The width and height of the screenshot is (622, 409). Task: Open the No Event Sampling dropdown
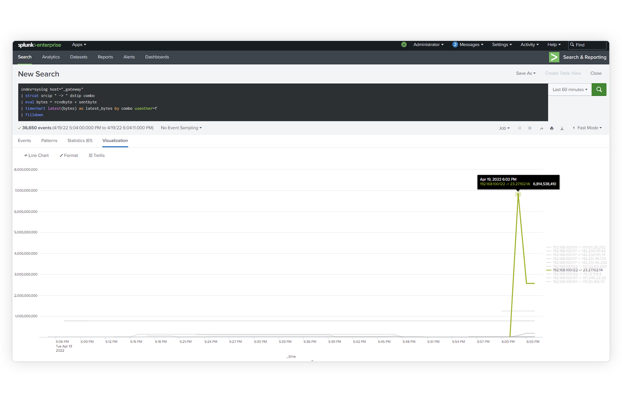[181, 128]
